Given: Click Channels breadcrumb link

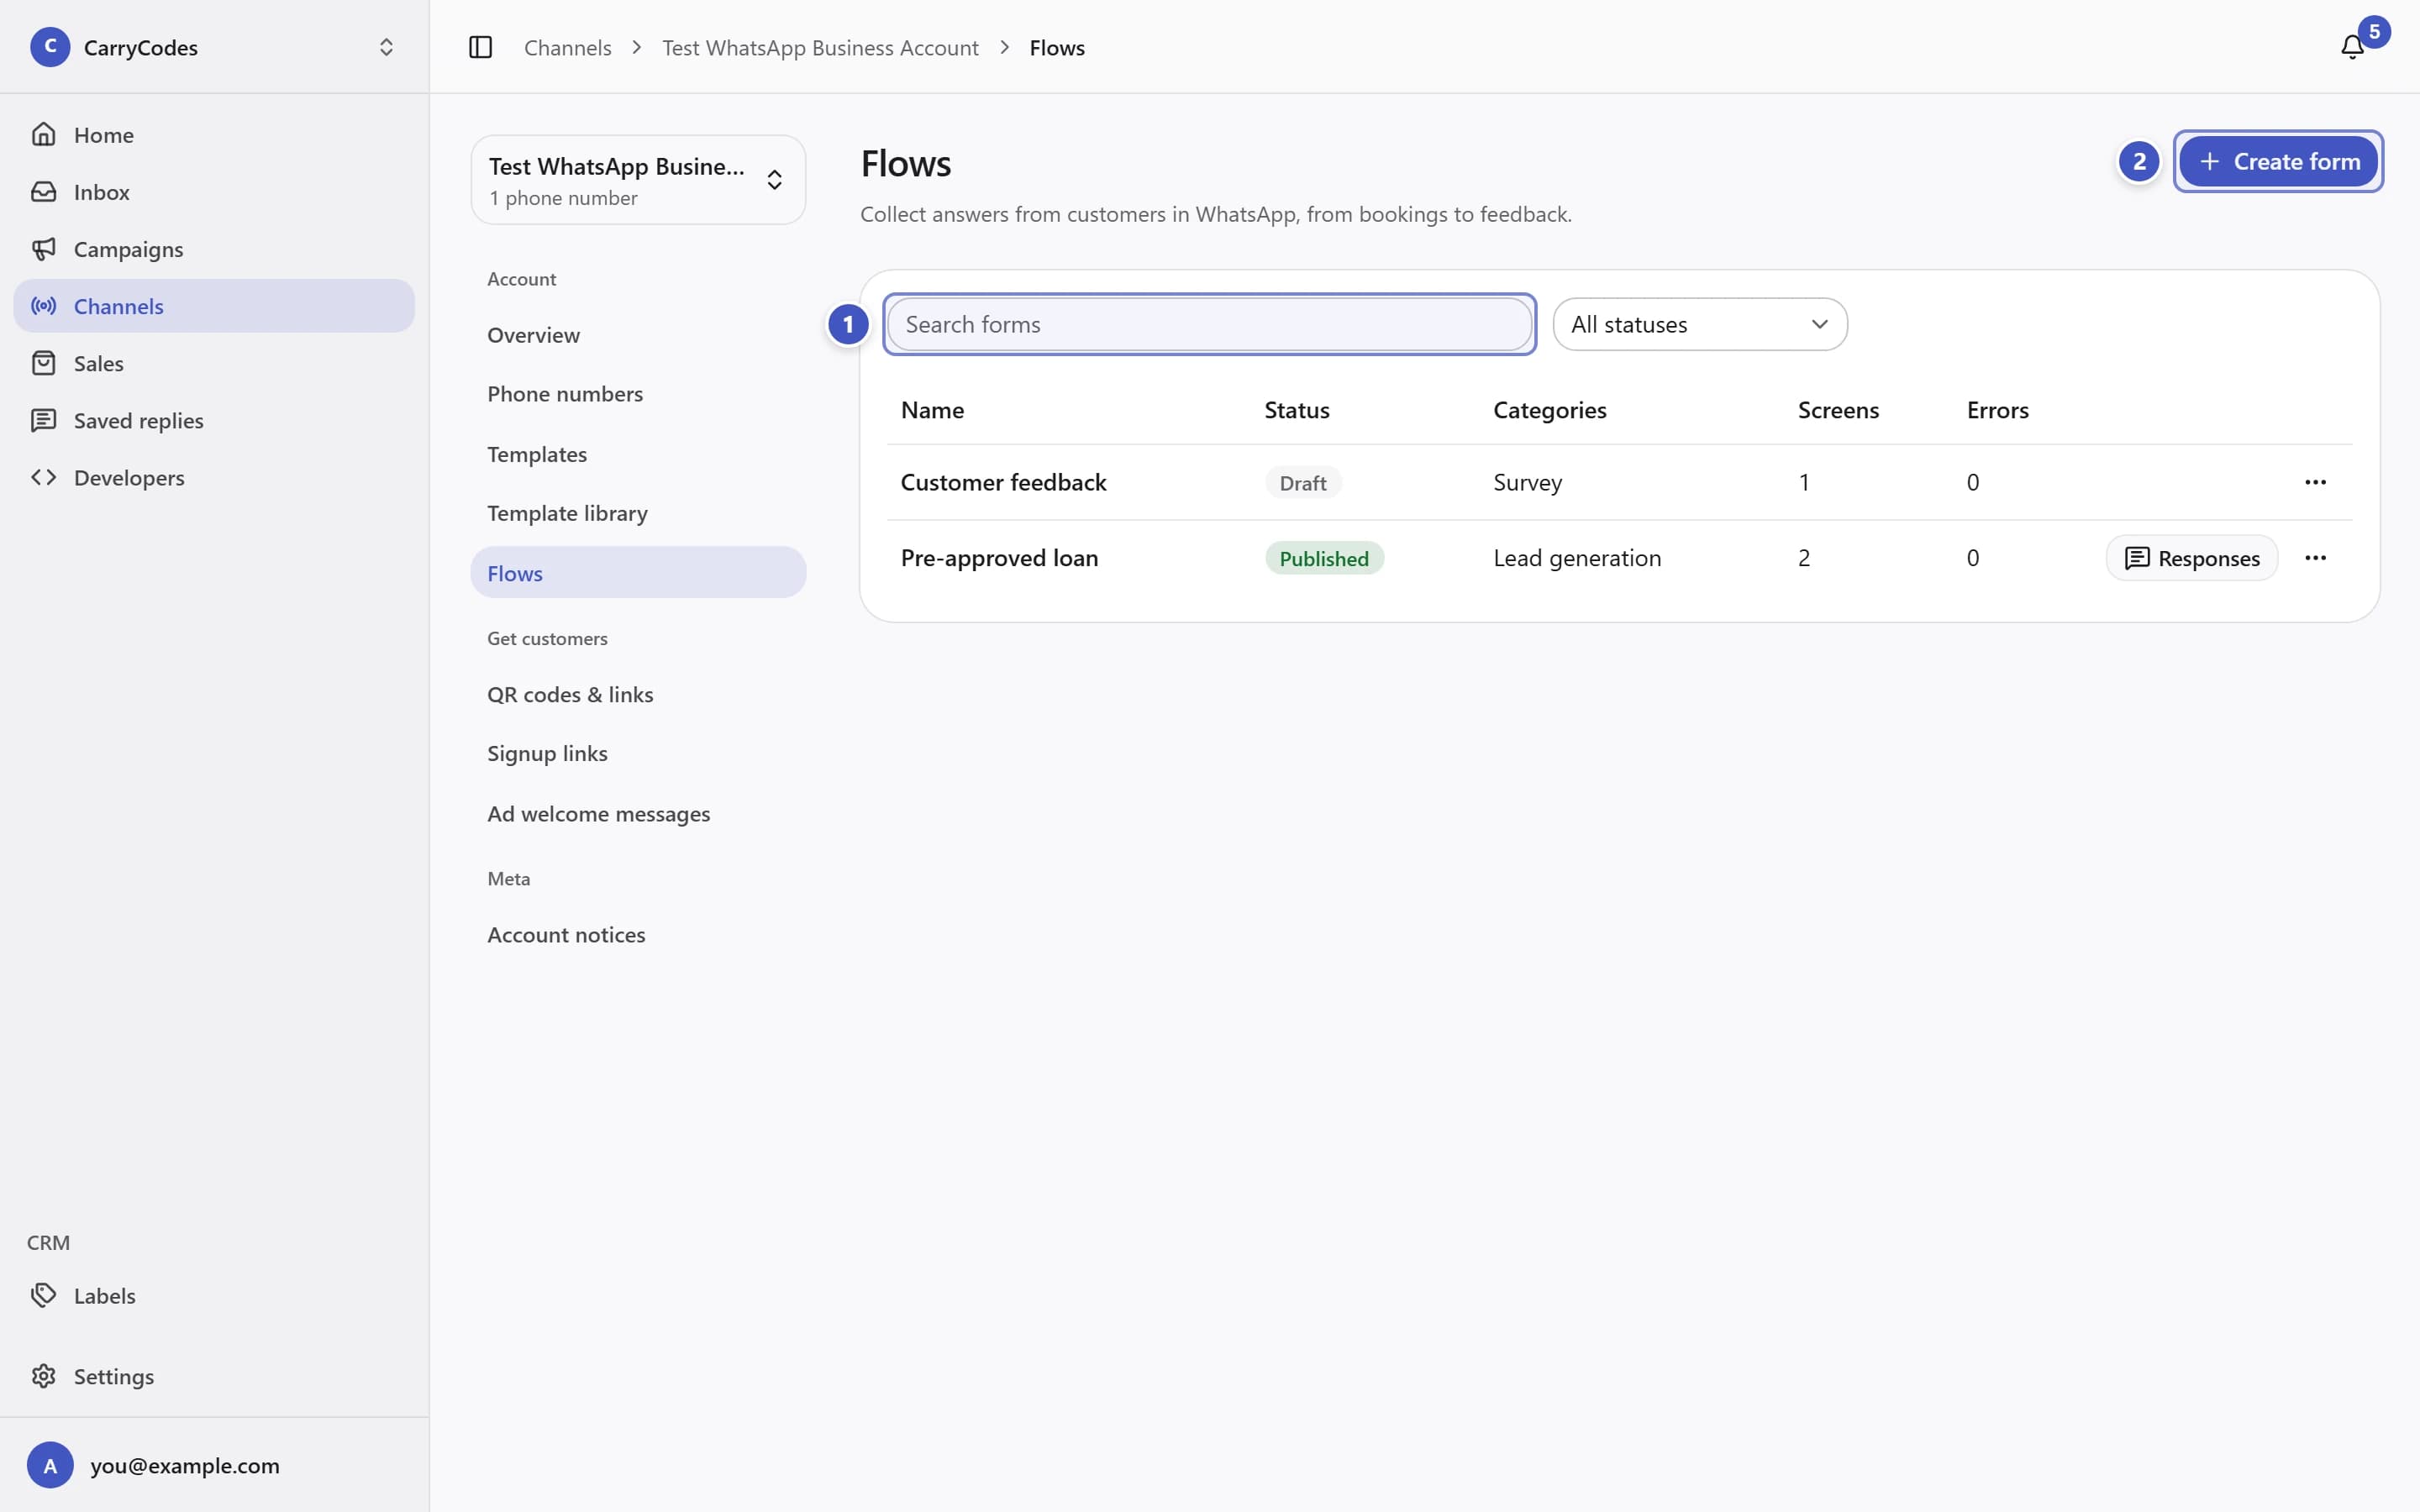Looking at the screenshot, I should point(567,47).
